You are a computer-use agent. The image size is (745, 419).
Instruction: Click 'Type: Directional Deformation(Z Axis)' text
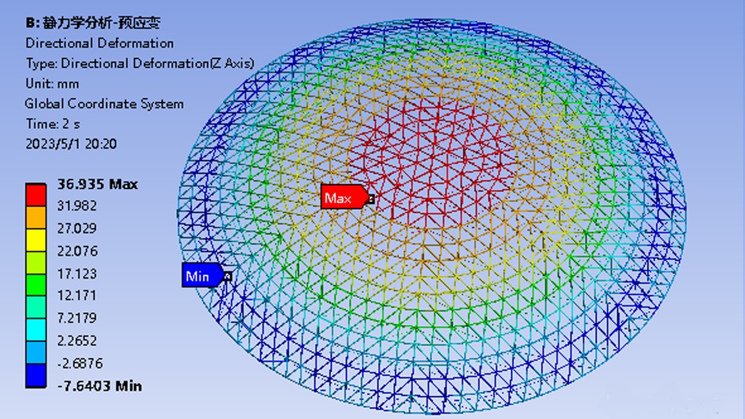[x=139, y=63]
